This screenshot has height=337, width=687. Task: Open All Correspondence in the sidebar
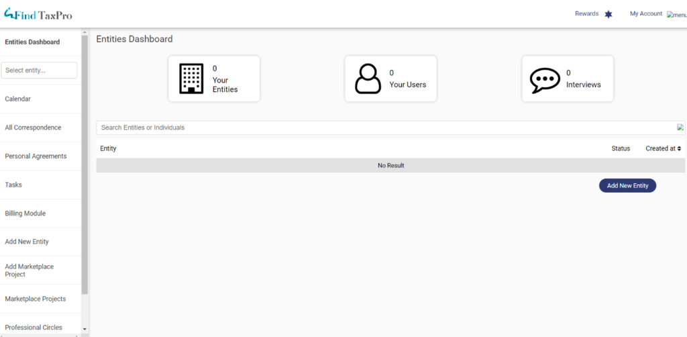point(33,128)
